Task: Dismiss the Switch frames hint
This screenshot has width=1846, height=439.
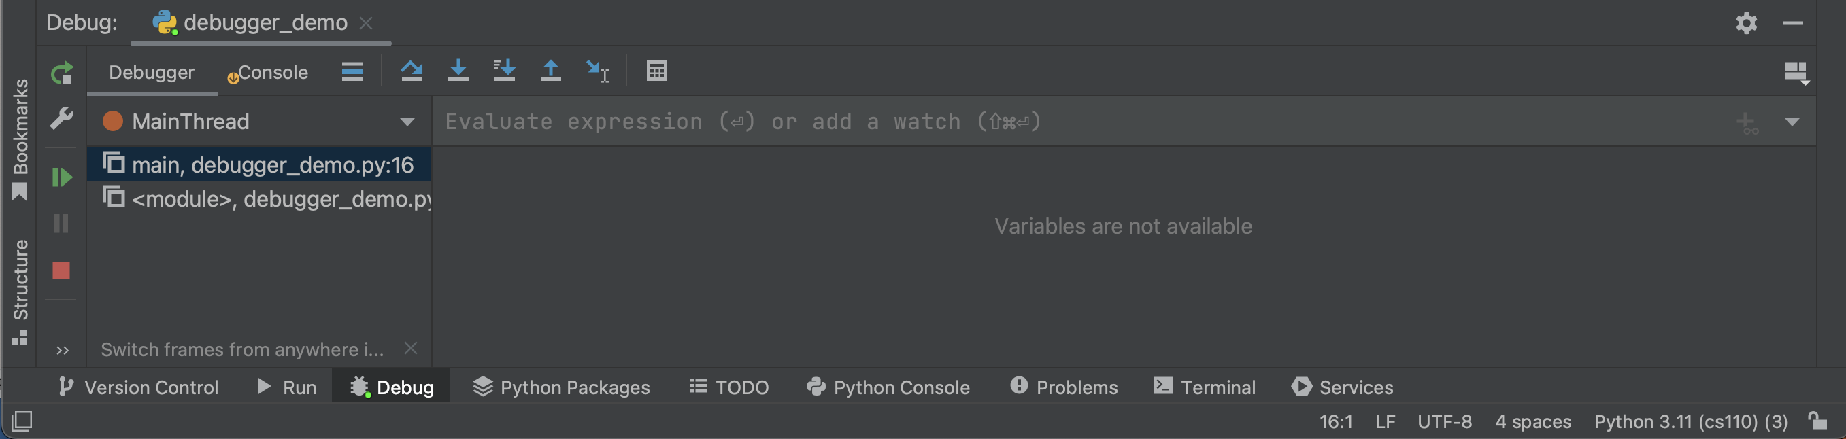Action: coord(412,349)
